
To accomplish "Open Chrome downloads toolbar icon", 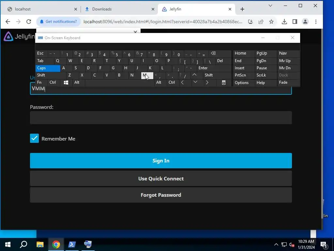I will coord(284,22).
